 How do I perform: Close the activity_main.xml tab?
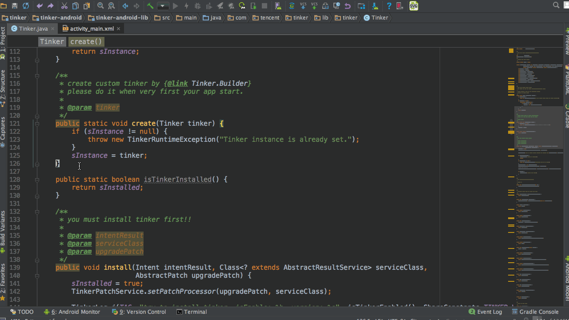click(119, 28)
